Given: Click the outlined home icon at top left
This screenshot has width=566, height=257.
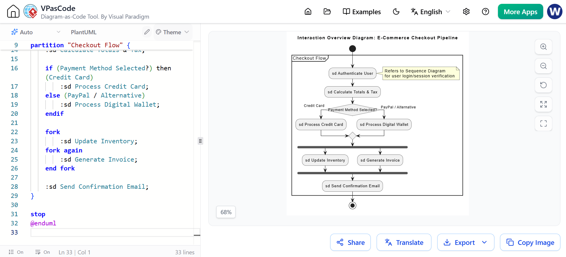Looking at the screenshot, I should click(x=13, y=12).
